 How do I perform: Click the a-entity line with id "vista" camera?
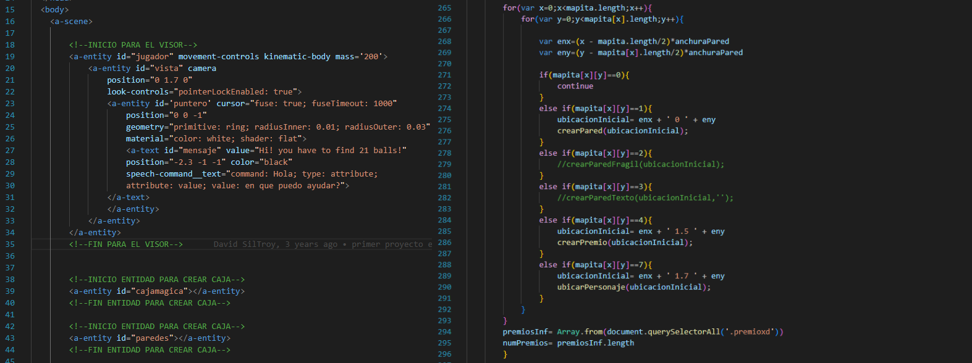(153, 69)
